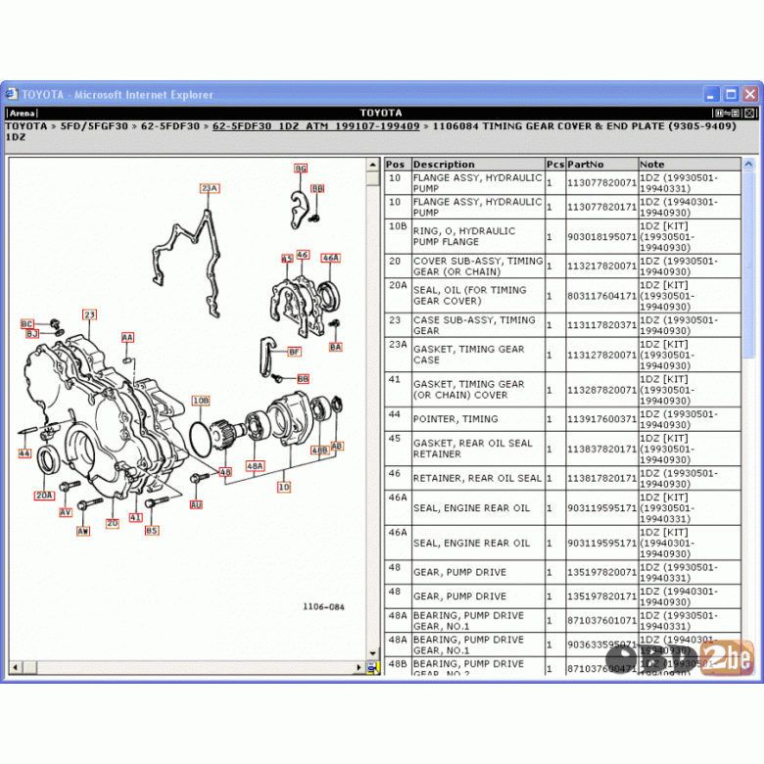Close the pane with the boxed X icon
764x764 pixels.
(750, 113)
